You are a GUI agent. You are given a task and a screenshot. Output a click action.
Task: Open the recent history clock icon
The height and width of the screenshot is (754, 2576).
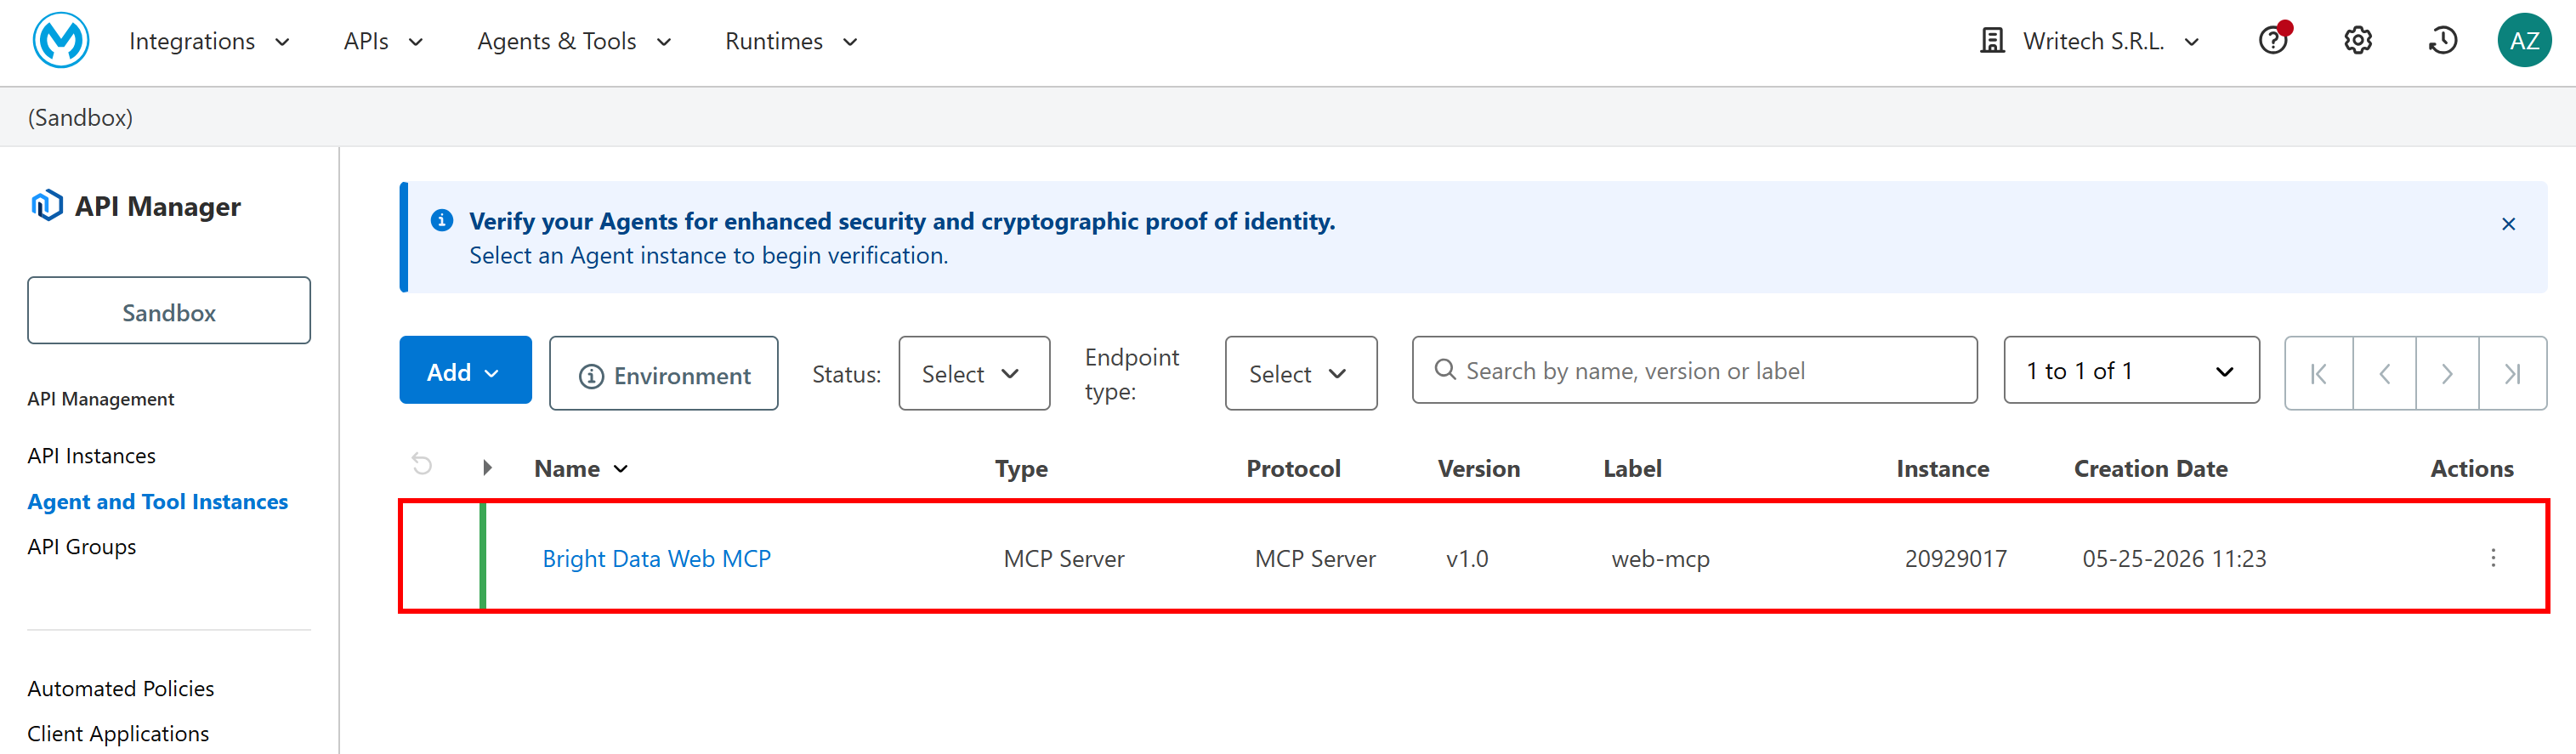coord(2442,41)
